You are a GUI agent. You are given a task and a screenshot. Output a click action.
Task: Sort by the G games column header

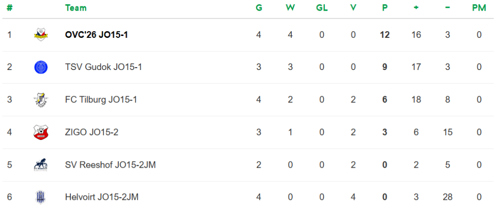coord(259,8)
